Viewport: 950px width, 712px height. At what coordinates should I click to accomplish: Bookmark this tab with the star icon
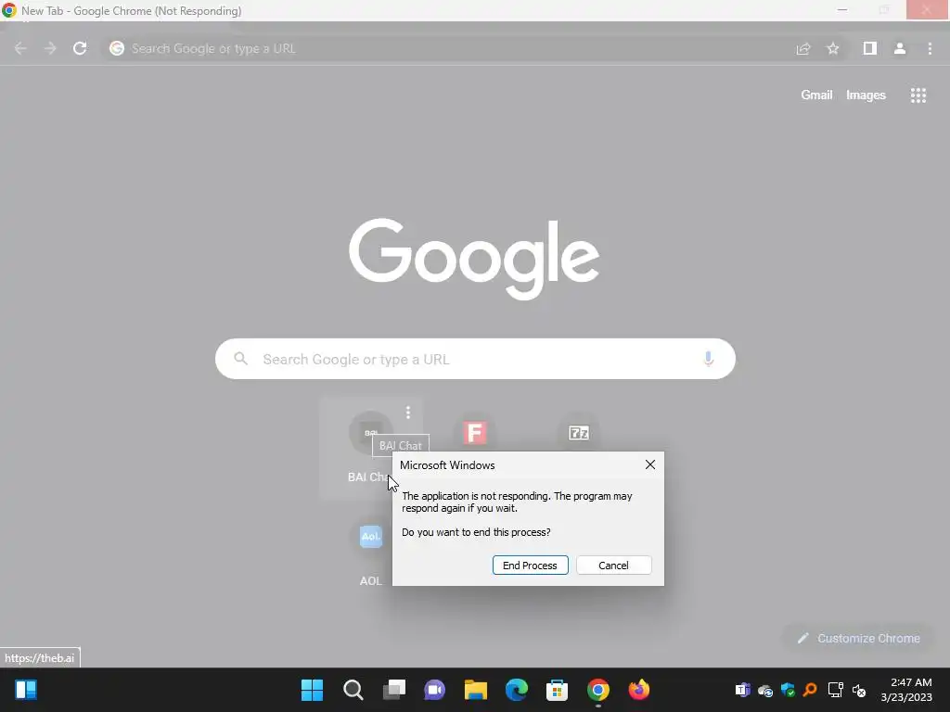point(833,48)
